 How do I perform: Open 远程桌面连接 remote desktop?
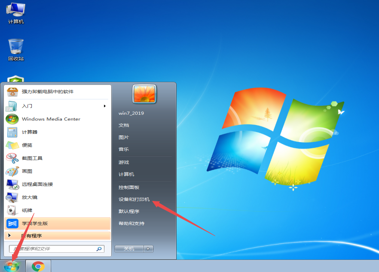pyautogui.click(x=37, y=184)
